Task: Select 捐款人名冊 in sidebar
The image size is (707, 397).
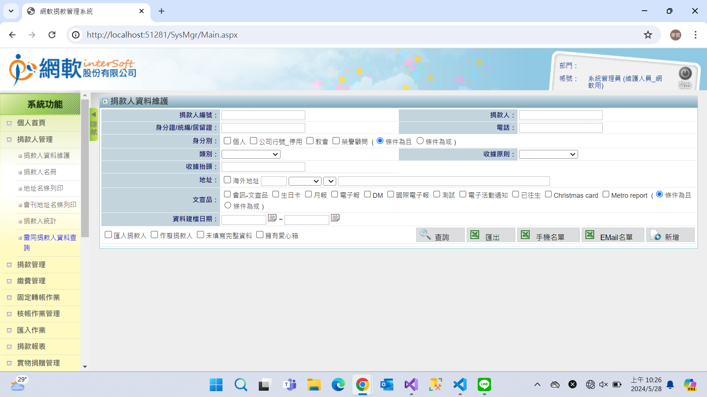Action: 40,172
